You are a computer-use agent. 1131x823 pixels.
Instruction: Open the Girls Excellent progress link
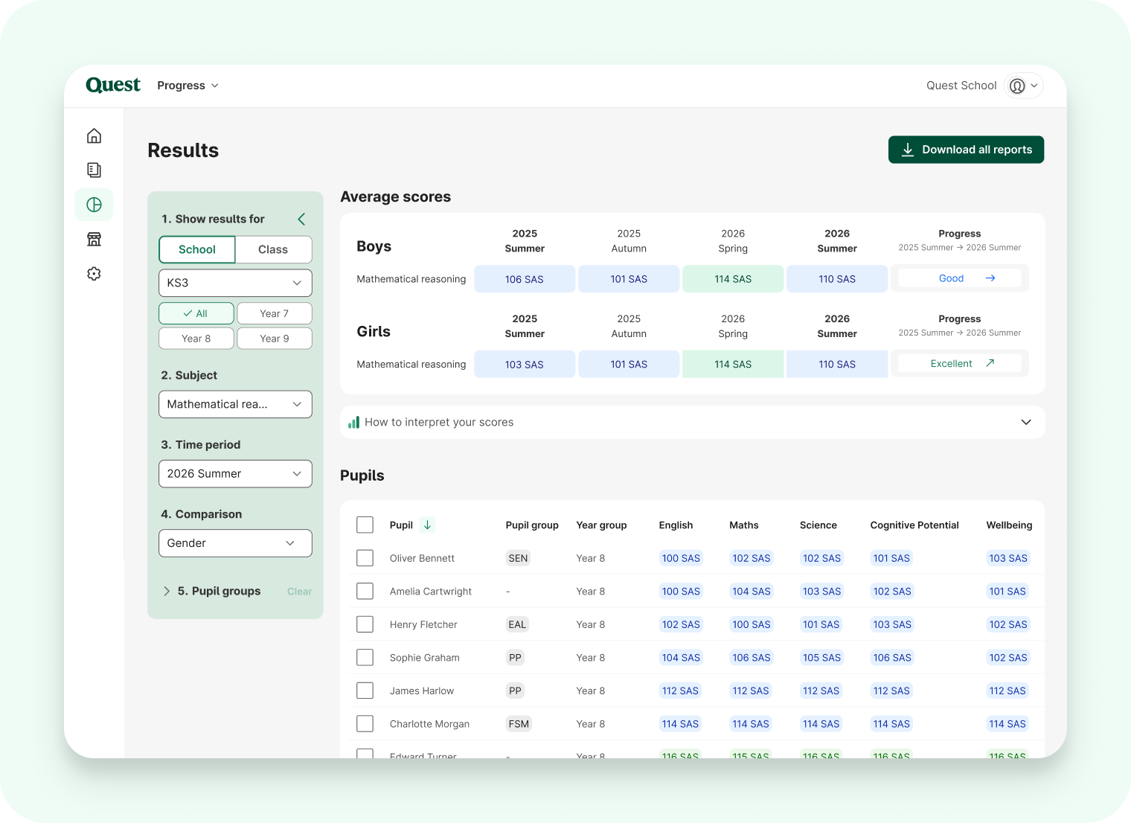coord(960,363)
